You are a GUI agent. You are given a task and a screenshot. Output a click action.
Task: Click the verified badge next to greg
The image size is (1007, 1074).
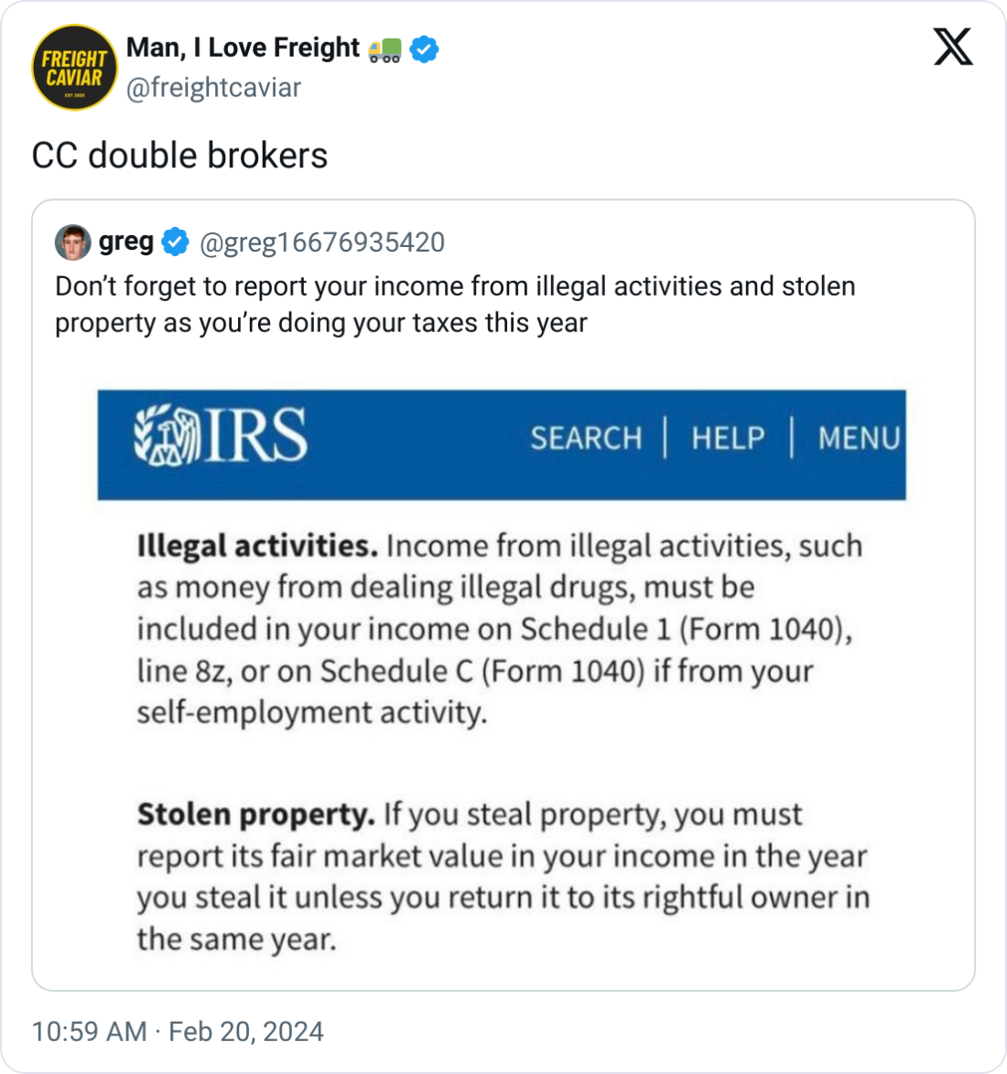[x=175, y=242]
